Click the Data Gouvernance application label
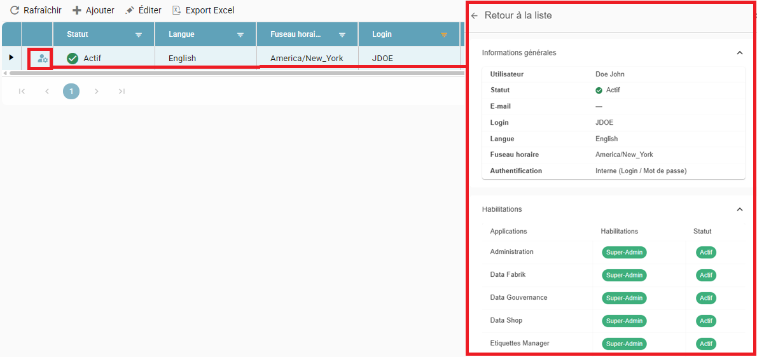Viewport: 757px width, 357px height. [x=518, y=297]
